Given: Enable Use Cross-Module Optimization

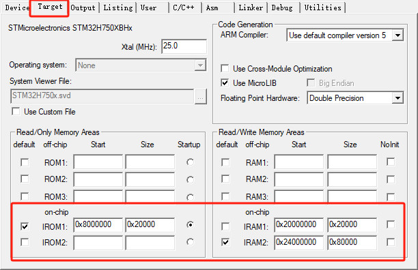Looking at the screenshot, I should click(x=225, y=68).
